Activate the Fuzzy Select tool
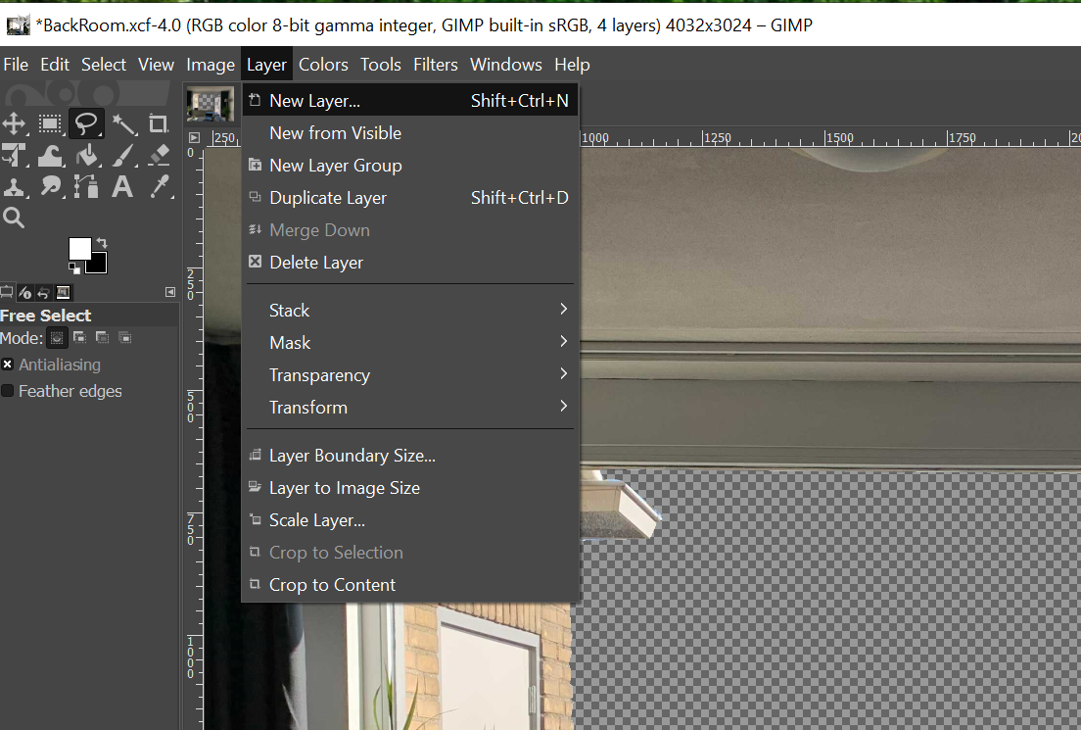This screenshot has width=1081, height=730. pyautogui.click(x=122, y=123)
